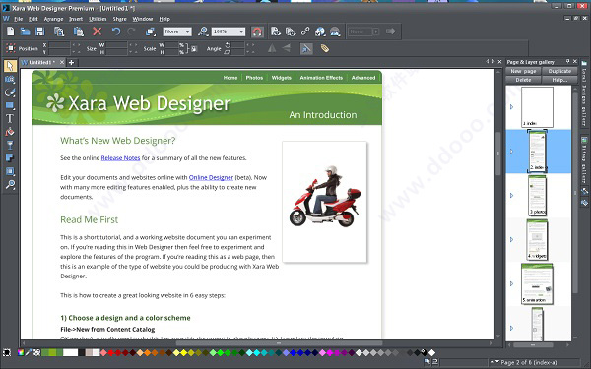Select the Selector arrow tool
591x369 pixels.
pos(10,66)
